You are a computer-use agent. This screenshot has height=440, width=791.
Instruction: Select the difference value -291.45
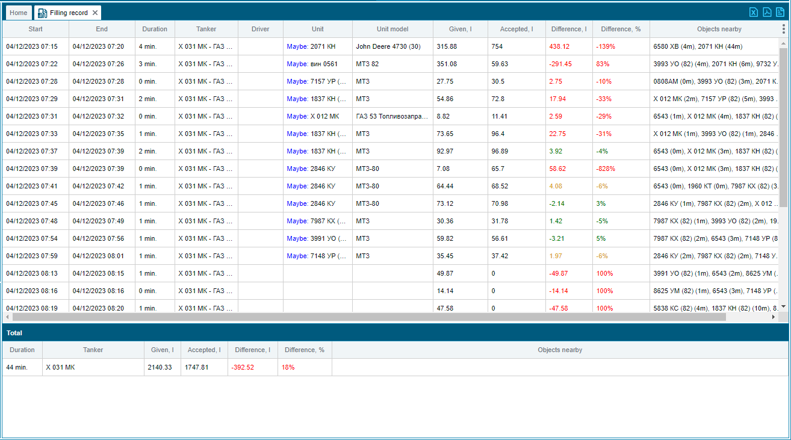560,64
